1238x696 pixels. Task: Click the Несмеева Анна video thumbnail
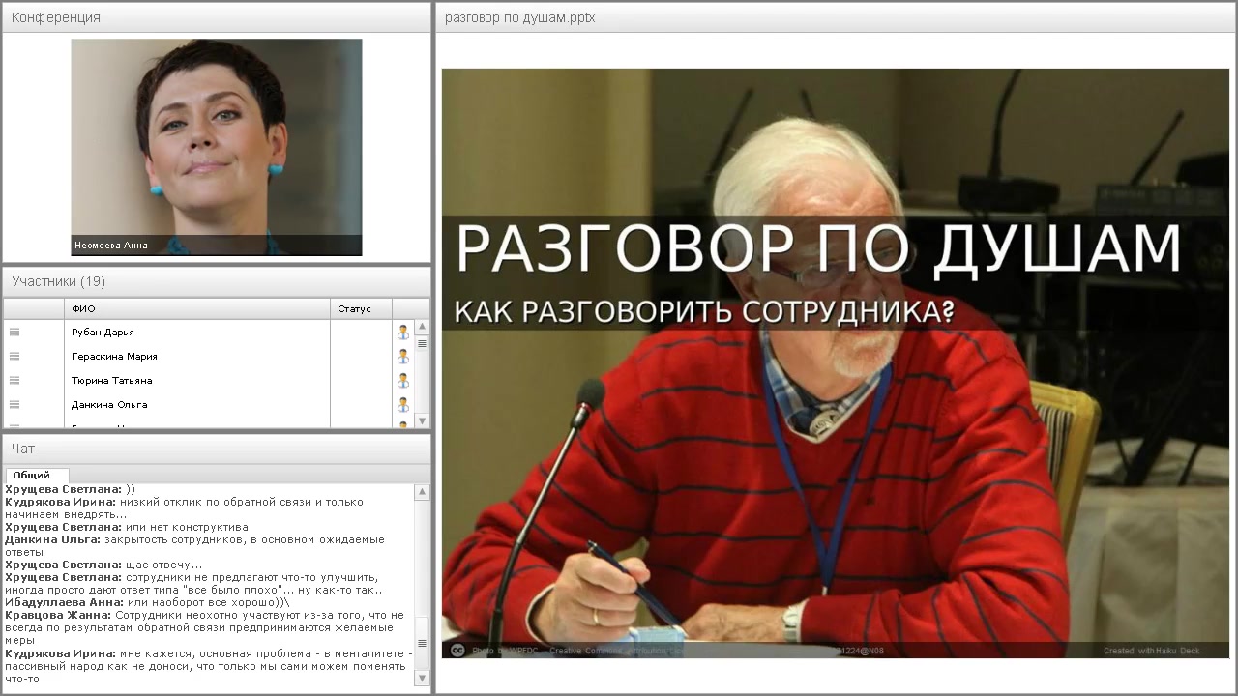216,147
